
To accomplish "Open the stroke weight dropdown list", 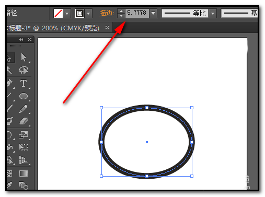I will 153,13.
